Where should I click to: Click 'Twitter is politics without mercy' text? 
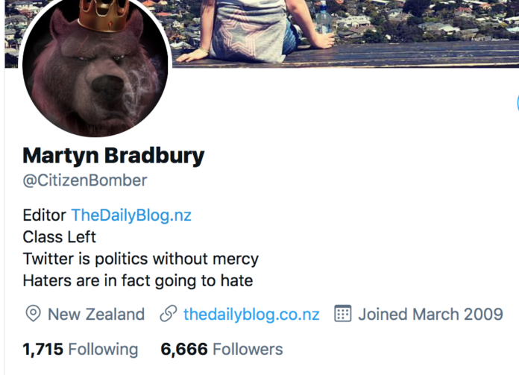[141, 259]
